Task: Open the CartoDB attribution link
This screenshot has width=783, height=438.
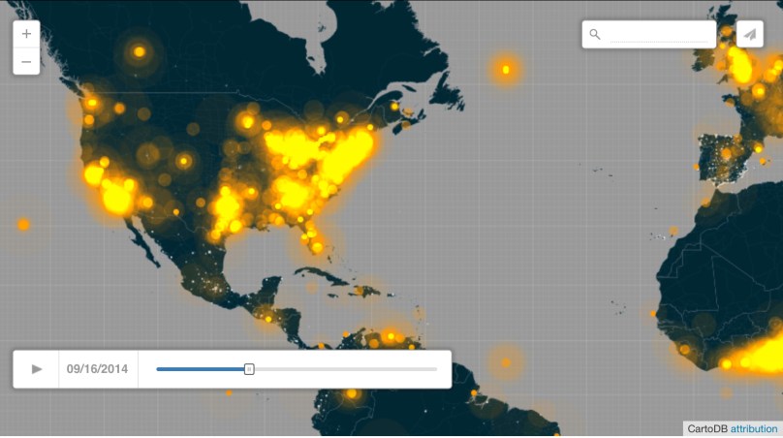Action: [754, 429]
